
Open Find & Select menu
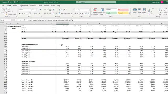166,11
